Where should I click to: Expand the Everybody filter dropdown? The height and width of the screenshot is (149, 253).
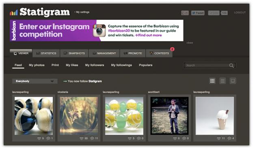tap(35, 81)
